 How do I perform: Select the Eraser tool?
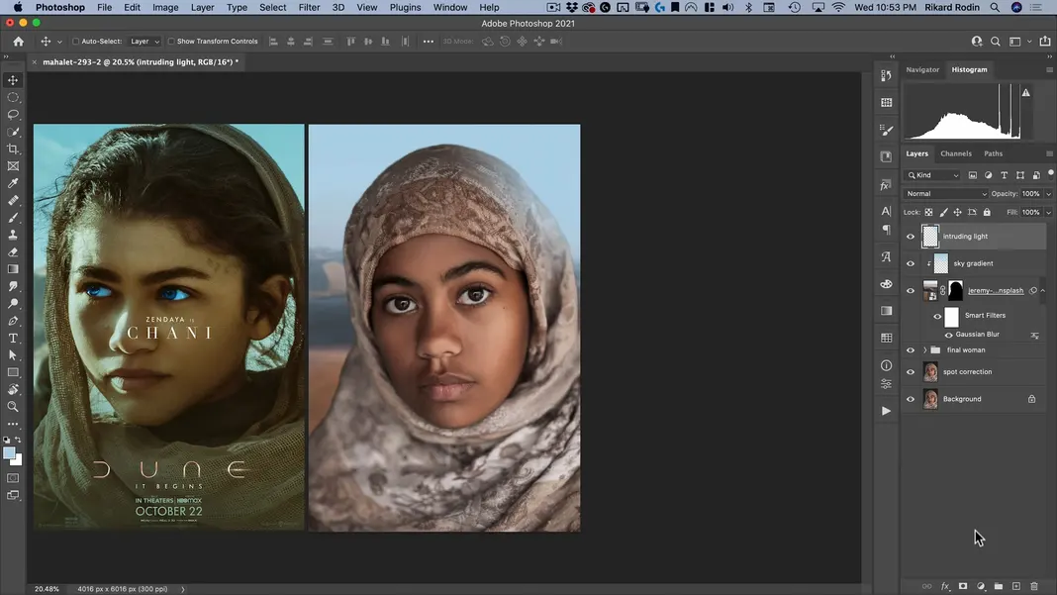[x=13, y=252]
